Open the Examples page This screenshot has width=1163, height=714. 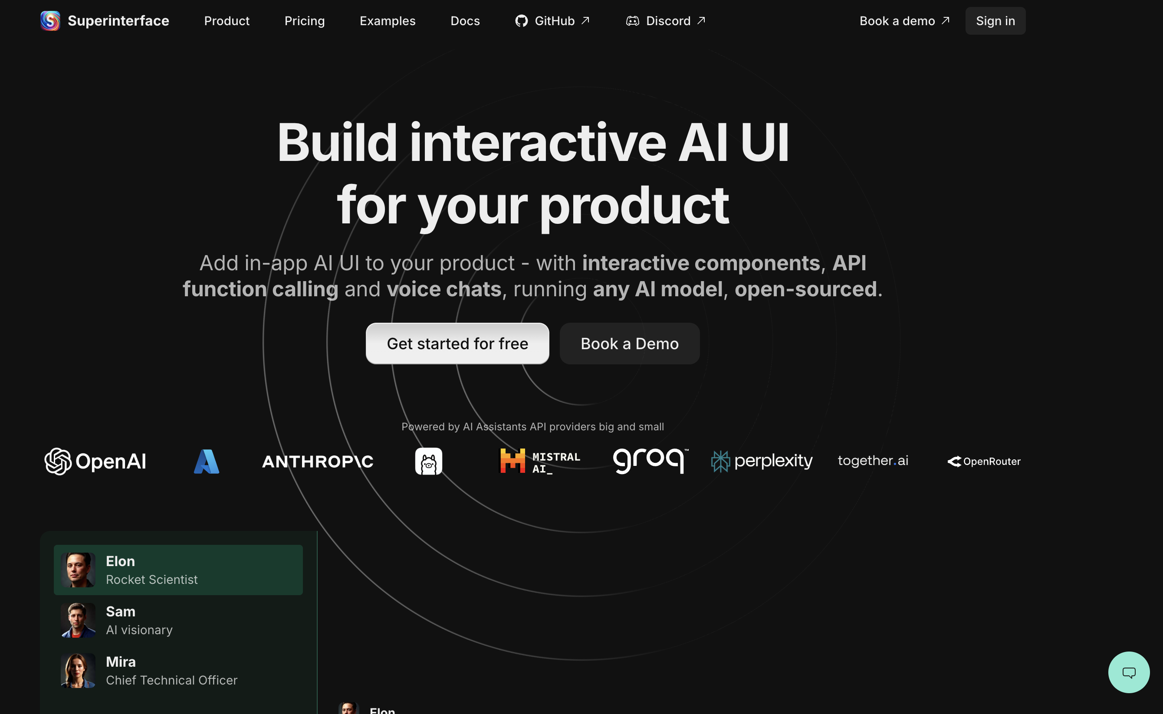[x=388, y=21]
